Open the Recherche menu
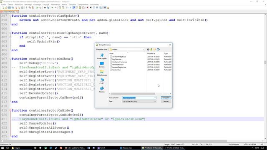This screenshot has height=150, width=267. click(18, 5)
